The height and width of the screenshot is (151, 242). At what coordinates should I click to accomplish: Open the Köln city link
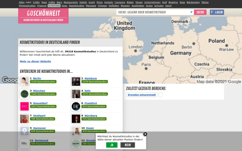click(88, 91)
